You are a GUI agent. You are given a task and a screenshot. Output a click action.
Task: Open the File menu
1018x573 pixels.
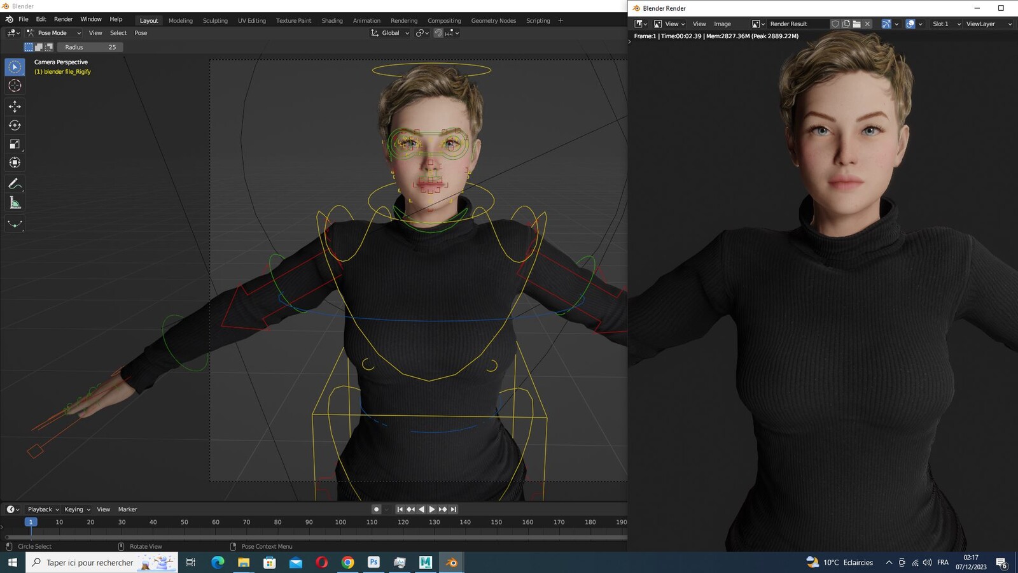24,19
